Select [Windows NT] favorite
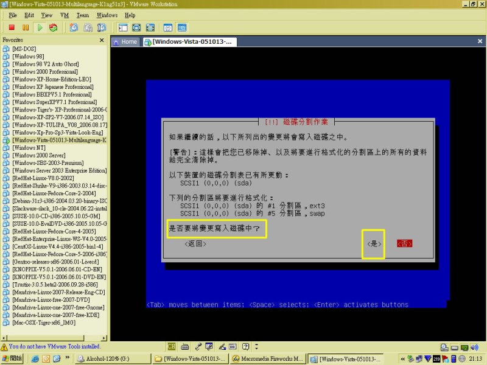Image resolution: width=487 pixels, height=365 pixels. 29,148
